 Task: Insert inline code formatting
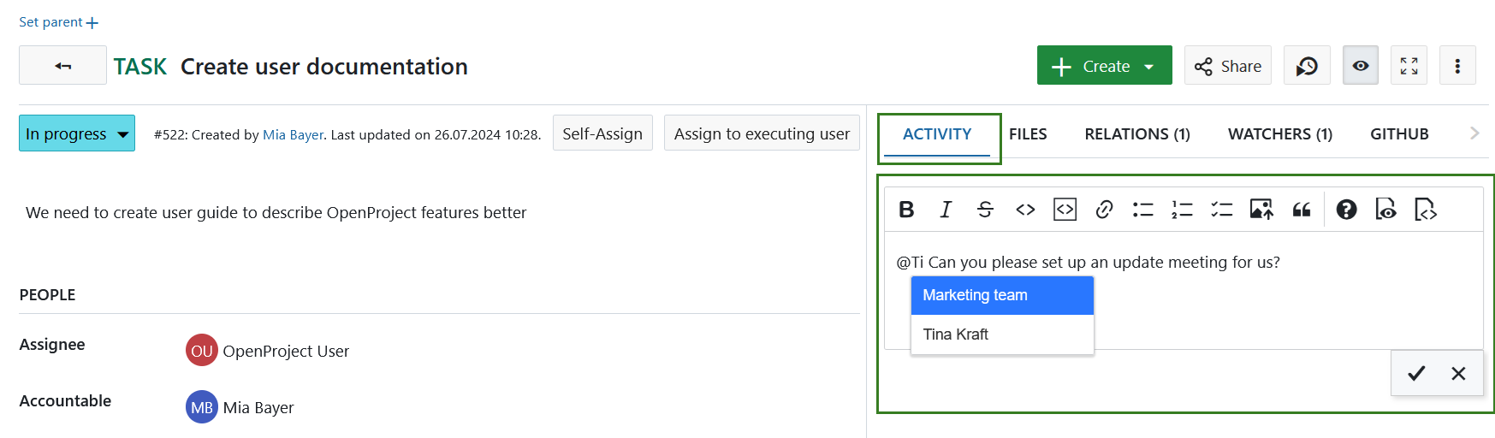pyautogui.click(x=1025, y=210)
